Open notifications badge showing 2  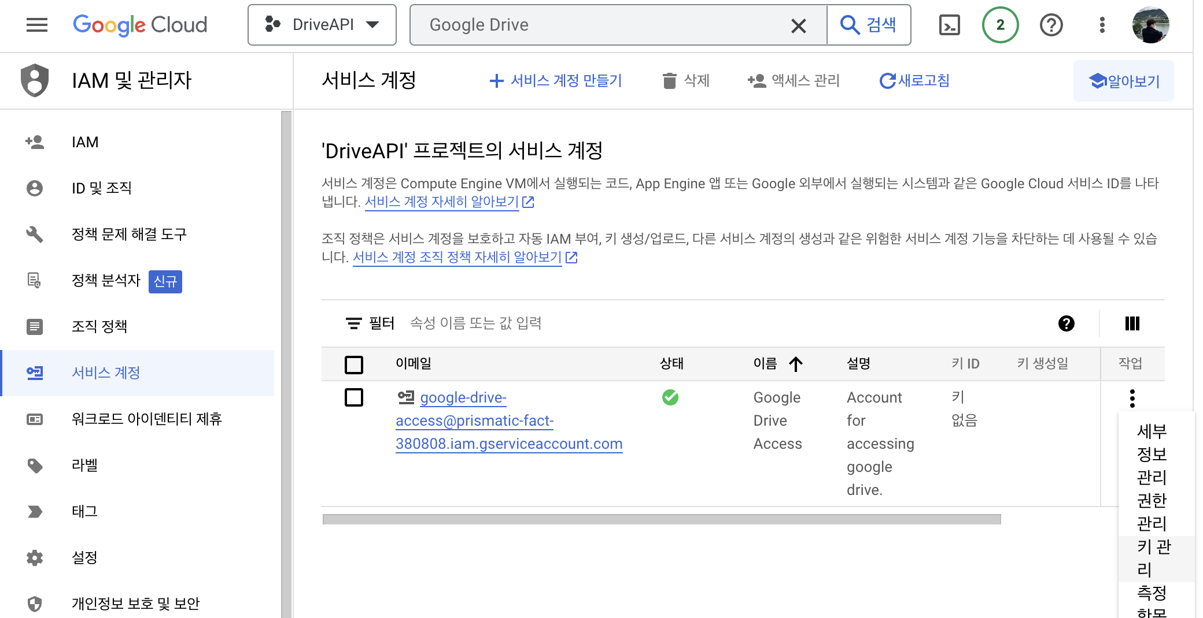[1000, 25]
